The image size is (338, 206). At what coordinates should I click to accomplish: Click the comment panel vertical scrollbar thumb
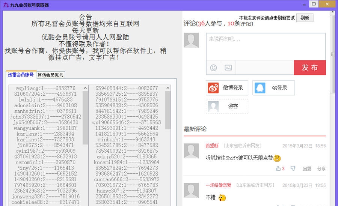click(332, 54)
